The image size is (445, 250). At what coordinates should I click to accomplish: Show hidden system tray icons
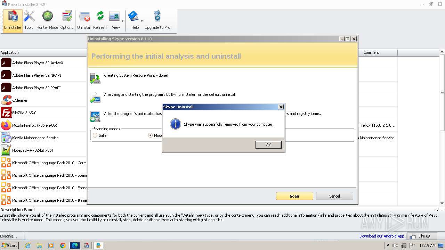click(x=388, y=245)
